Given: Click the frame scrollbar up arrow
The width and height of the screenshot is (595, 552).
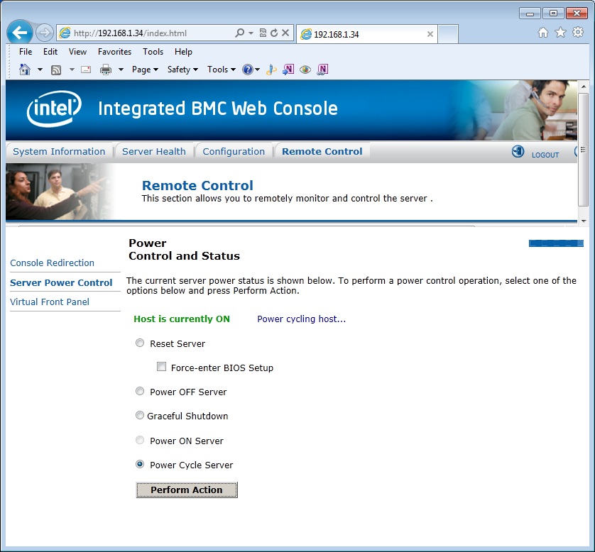Looking at the screenshot, I should [583, 87].
